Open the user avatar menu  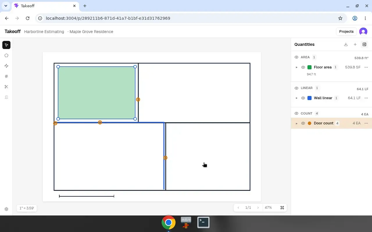(363, 32)
